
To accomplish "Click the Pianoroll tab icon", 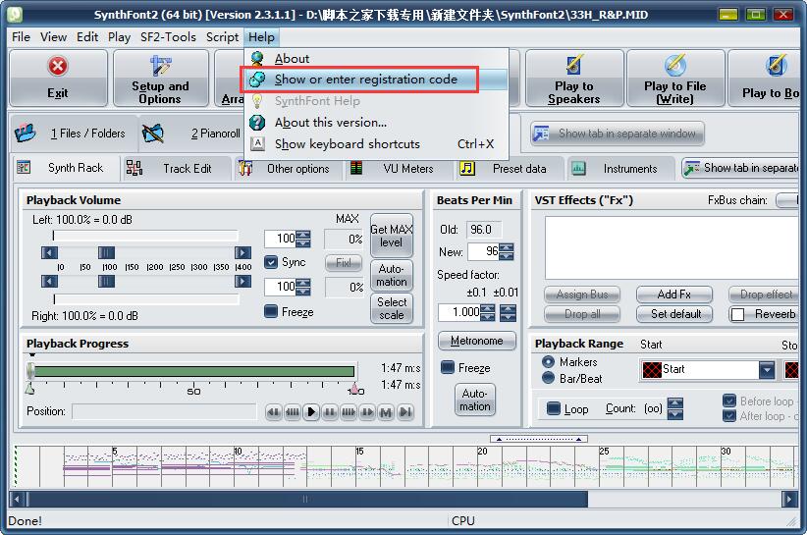I will 153,134.
